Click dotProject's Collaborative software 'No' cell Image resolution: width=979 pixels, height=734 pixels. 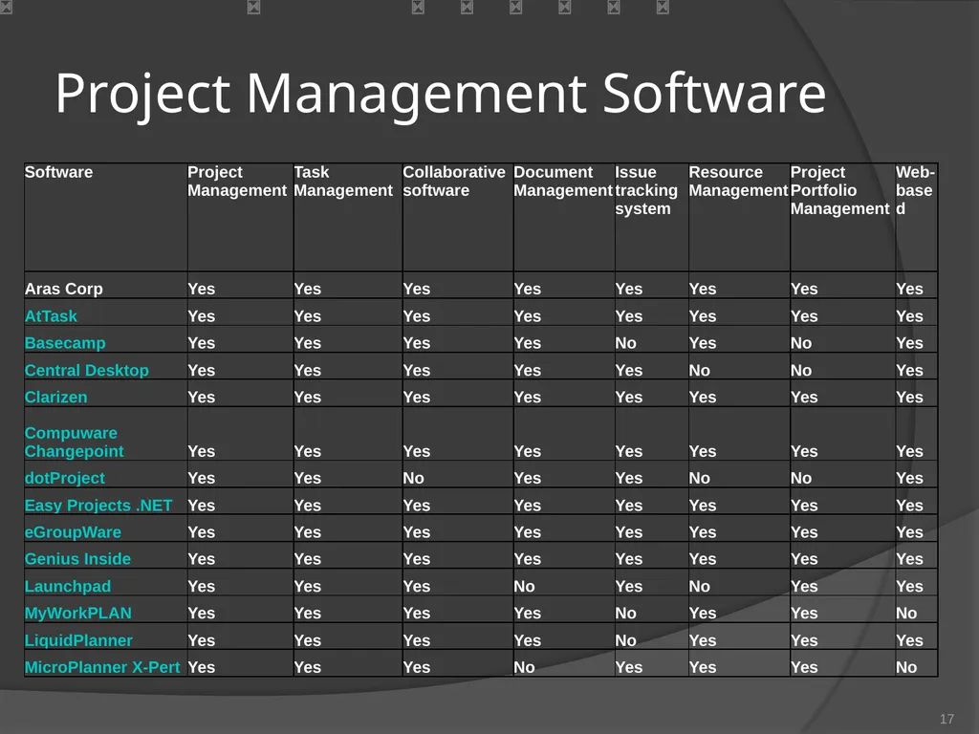[x=458, y=474]
